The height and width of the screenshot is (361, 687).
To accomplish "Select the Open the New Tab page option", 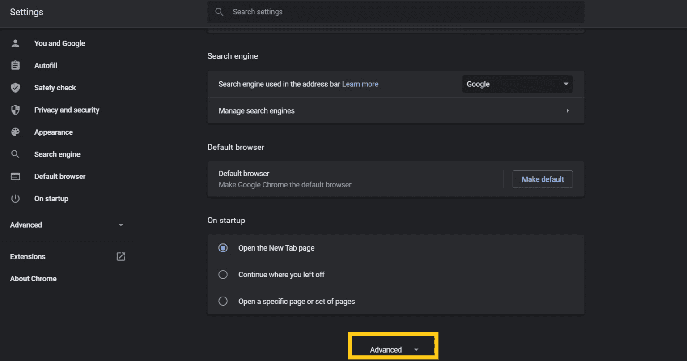I will pyautogui.click(x=223, y=248).
